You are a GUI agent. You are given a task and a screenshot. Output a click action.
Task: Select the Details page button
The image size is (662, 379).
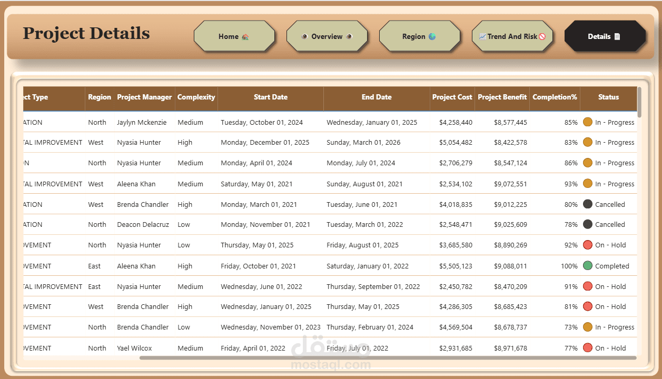pos(605,36)
